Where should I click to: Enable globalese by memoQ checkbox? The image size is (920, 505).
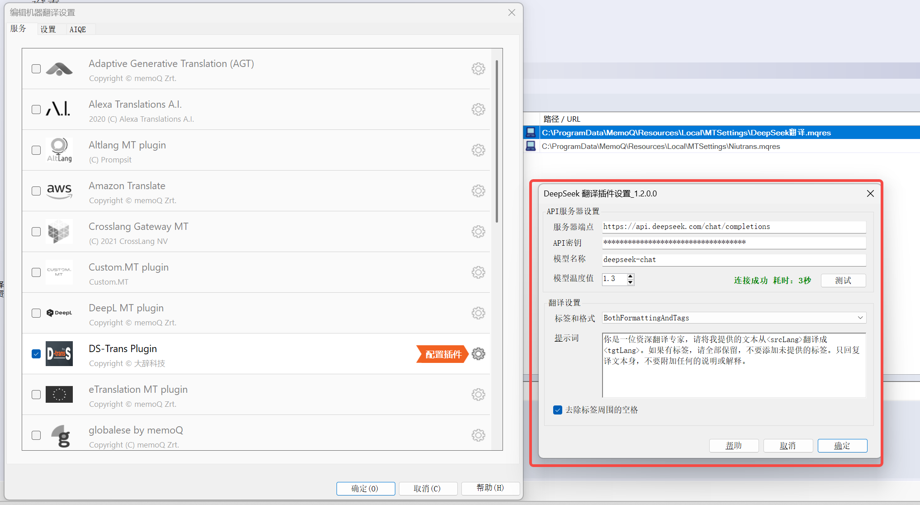click(36, 435)
